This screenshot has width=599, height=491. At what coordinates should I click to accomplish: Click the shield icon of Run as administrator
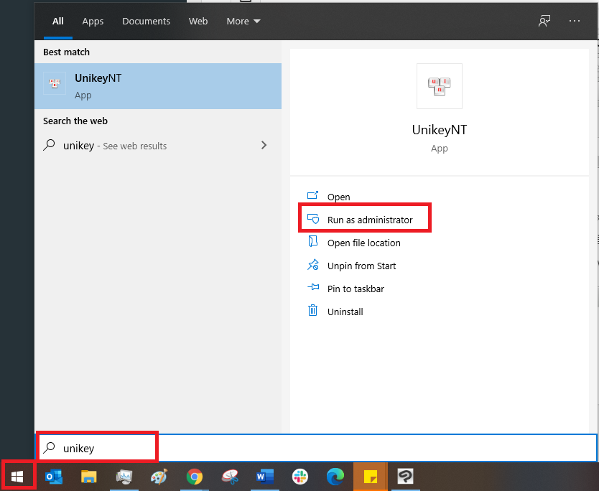coord(313,218)
